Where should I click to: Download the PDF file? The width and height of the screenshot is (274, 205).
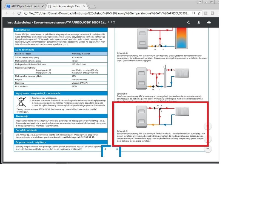(199, 22)
